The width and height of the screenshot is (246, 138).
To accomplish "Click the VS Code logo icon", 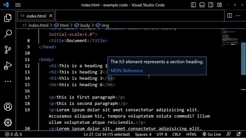I will [x=6, y=5].
